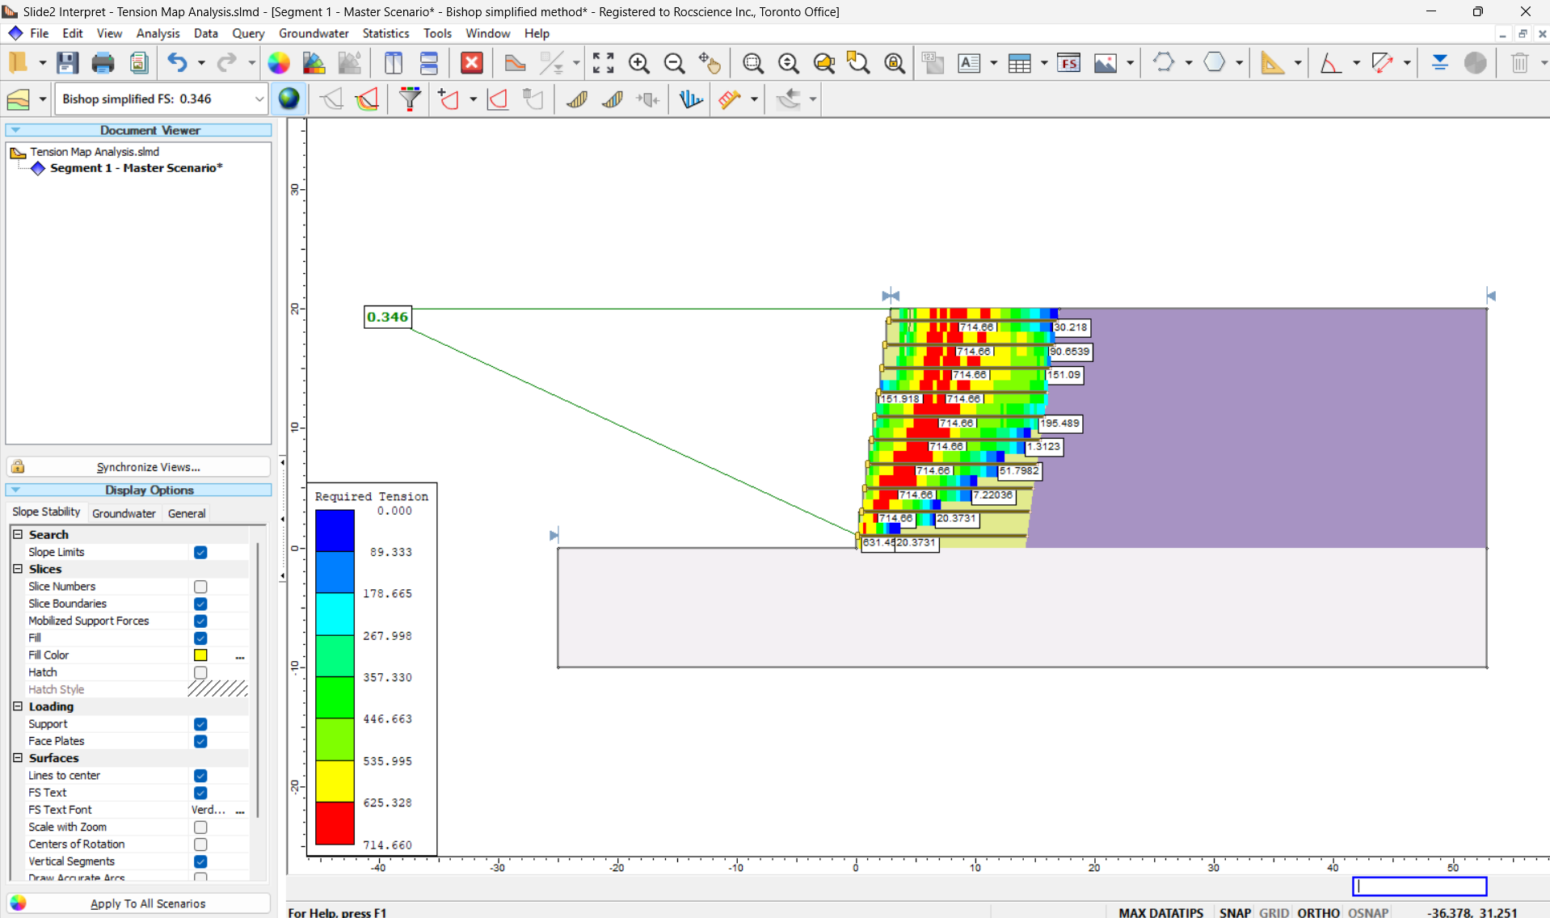Enable the Slice Numbers checkbox
Viewport: 1550px width, 918px height.
coord(200,587)
